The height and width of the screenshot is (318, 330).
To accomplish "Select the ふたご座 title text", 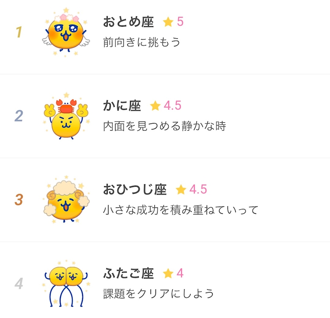I will pyautogui.click(x=128, y=273).
